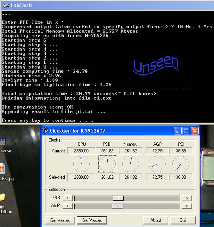This screenshot has height=227, width=214.
Task: Minimize the ClockGen window
Action: [x=177, y=131]
